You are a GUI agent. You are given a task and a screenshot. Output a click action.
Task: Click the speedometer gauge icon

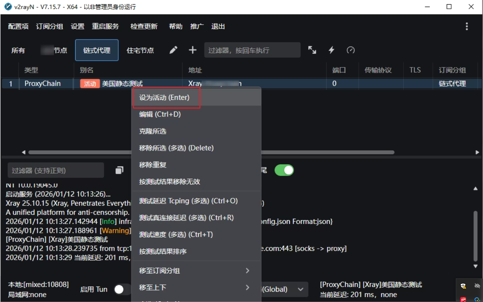tap(350, 50)
